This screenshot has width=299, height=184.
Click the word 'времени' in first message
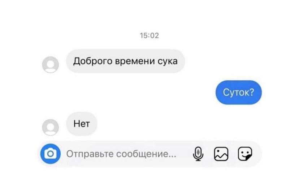pos(135,61)
